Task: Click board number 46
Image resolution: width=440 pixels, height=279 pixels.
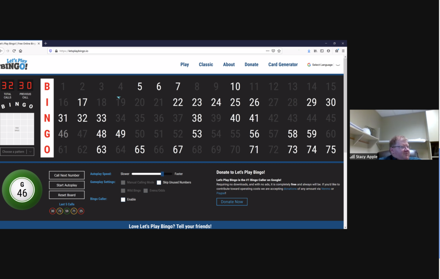Action: point(63,134)
